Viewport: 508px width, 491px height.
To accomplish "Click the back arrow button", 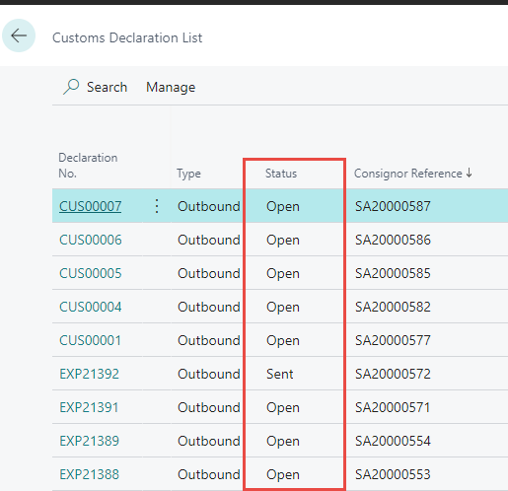I will pos(19,35).
